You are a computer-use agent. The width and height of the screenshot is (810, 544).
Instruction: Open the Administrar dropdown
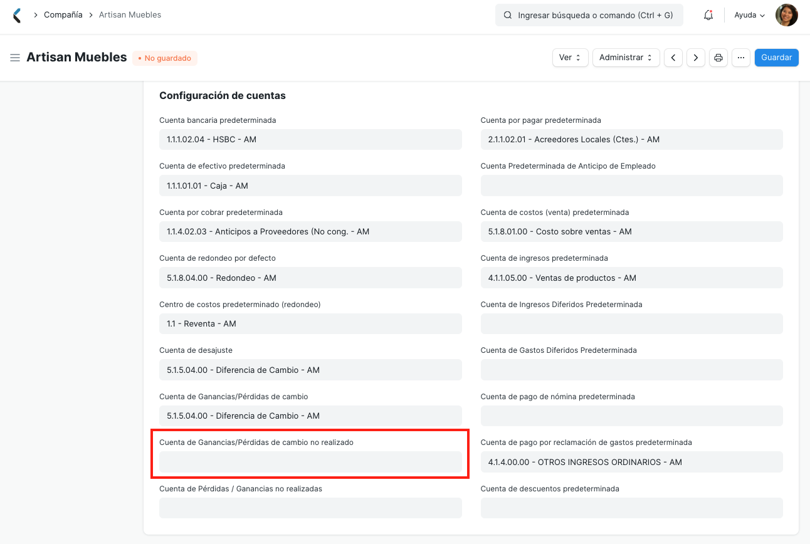pos(626,58)
